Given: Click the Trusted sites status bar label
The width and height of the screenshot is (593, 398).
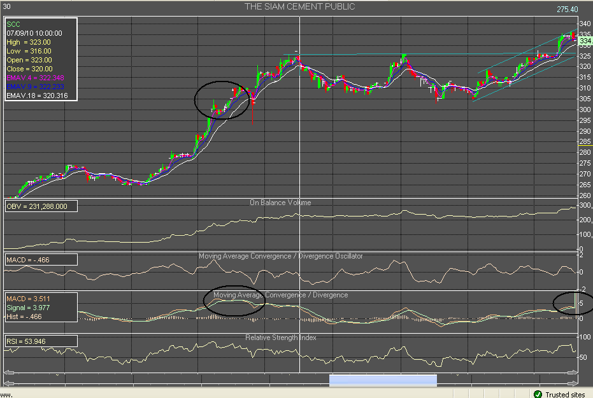Looking at the screenshot, I should (565, 395).
